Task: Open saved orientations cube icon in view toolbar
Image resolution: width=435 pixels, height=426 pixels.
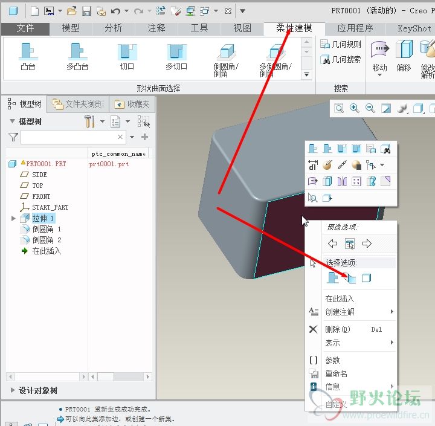Action: click(x=418, y=109)
